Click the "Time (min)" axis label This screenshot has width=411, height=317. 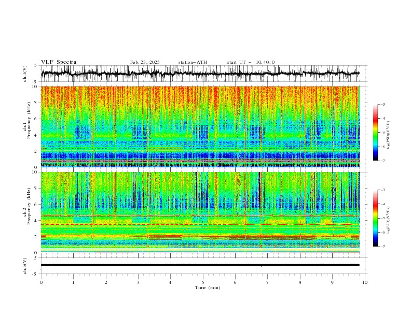(x=208, y=287)
